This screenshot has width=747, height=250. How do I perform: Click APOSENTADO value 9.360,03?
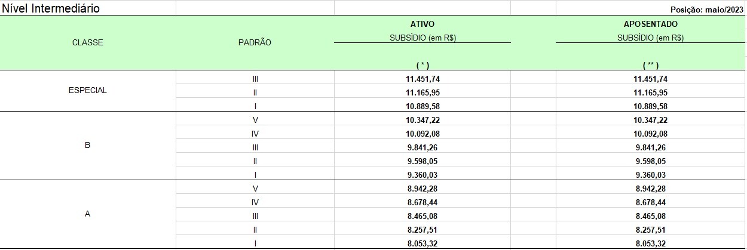click(651, 174)
